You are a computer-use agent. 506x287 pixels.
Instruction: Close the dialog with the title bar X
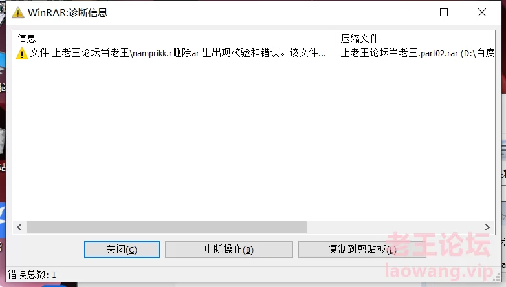click(482, 12)
